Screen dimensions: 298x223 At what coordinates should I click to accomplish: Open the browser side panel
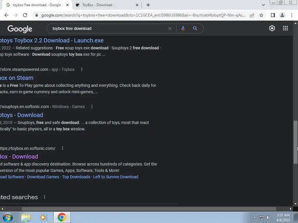pos(273,15)
